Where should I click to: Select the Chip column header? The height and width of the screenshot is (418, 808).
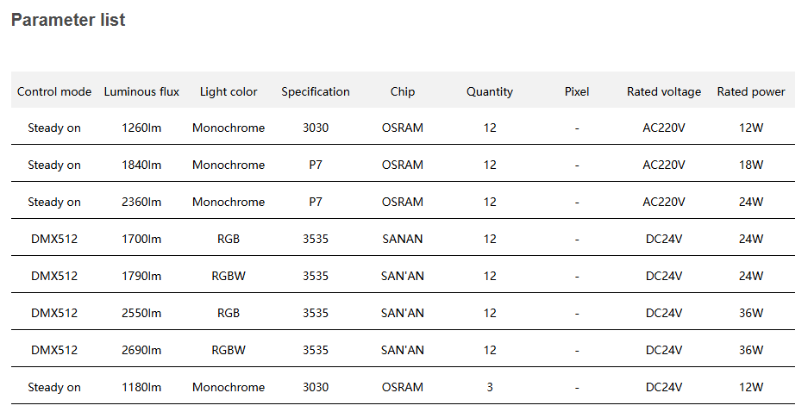pyautogui.click(x=403, y=91)
